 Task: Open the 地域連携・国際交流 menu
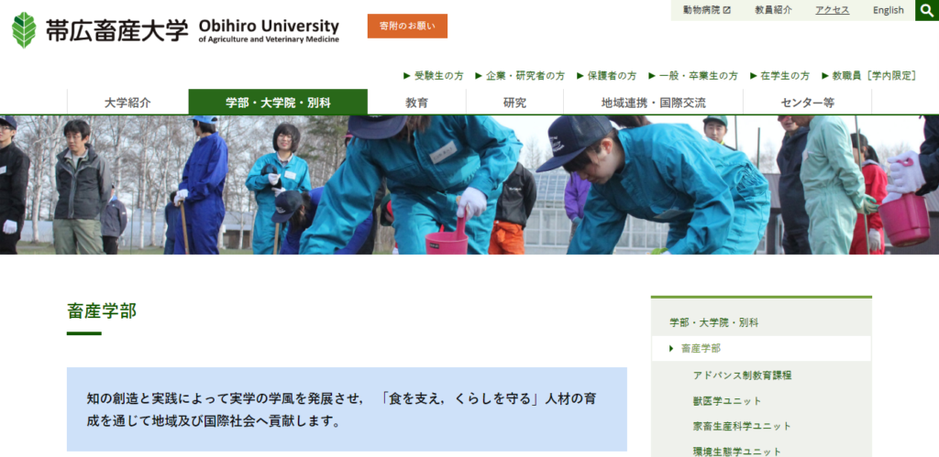click(x=653, y=103)
